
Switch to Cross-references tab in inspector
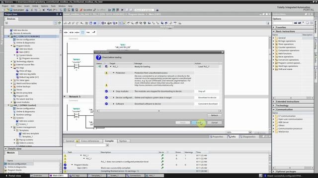tap(90, 141)
